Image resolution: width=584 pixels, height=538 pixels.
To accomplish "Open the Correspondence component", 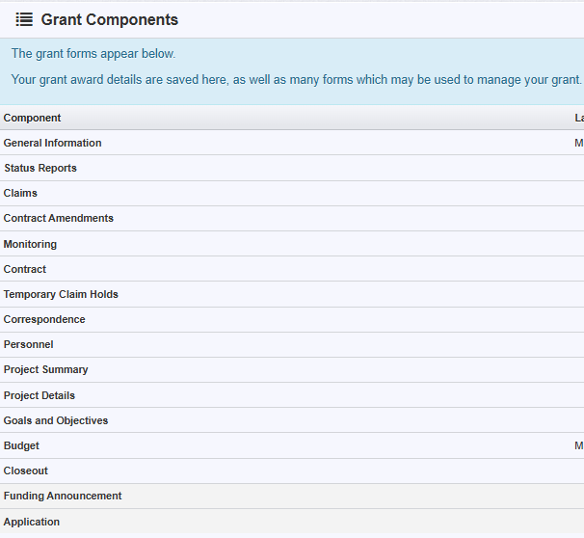I will 44,319.
